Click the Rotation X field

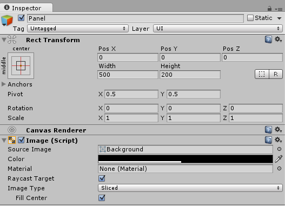pos(131,108)
